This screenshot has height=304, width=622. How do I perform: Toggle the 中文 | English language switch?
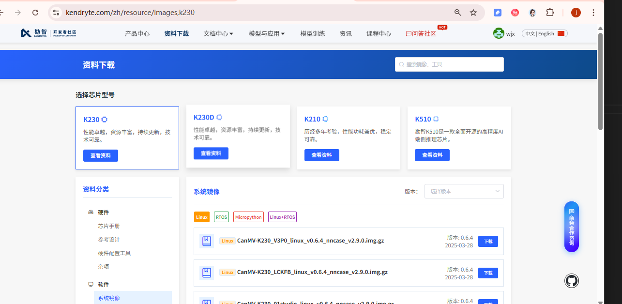[x=545, y=33]
